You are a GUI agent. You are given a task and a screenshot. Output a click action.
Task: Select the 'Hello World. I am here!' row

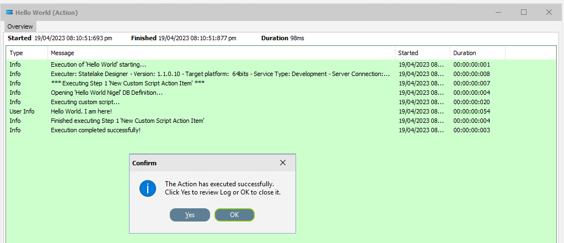pyautogui.click(x=281, y=111)
